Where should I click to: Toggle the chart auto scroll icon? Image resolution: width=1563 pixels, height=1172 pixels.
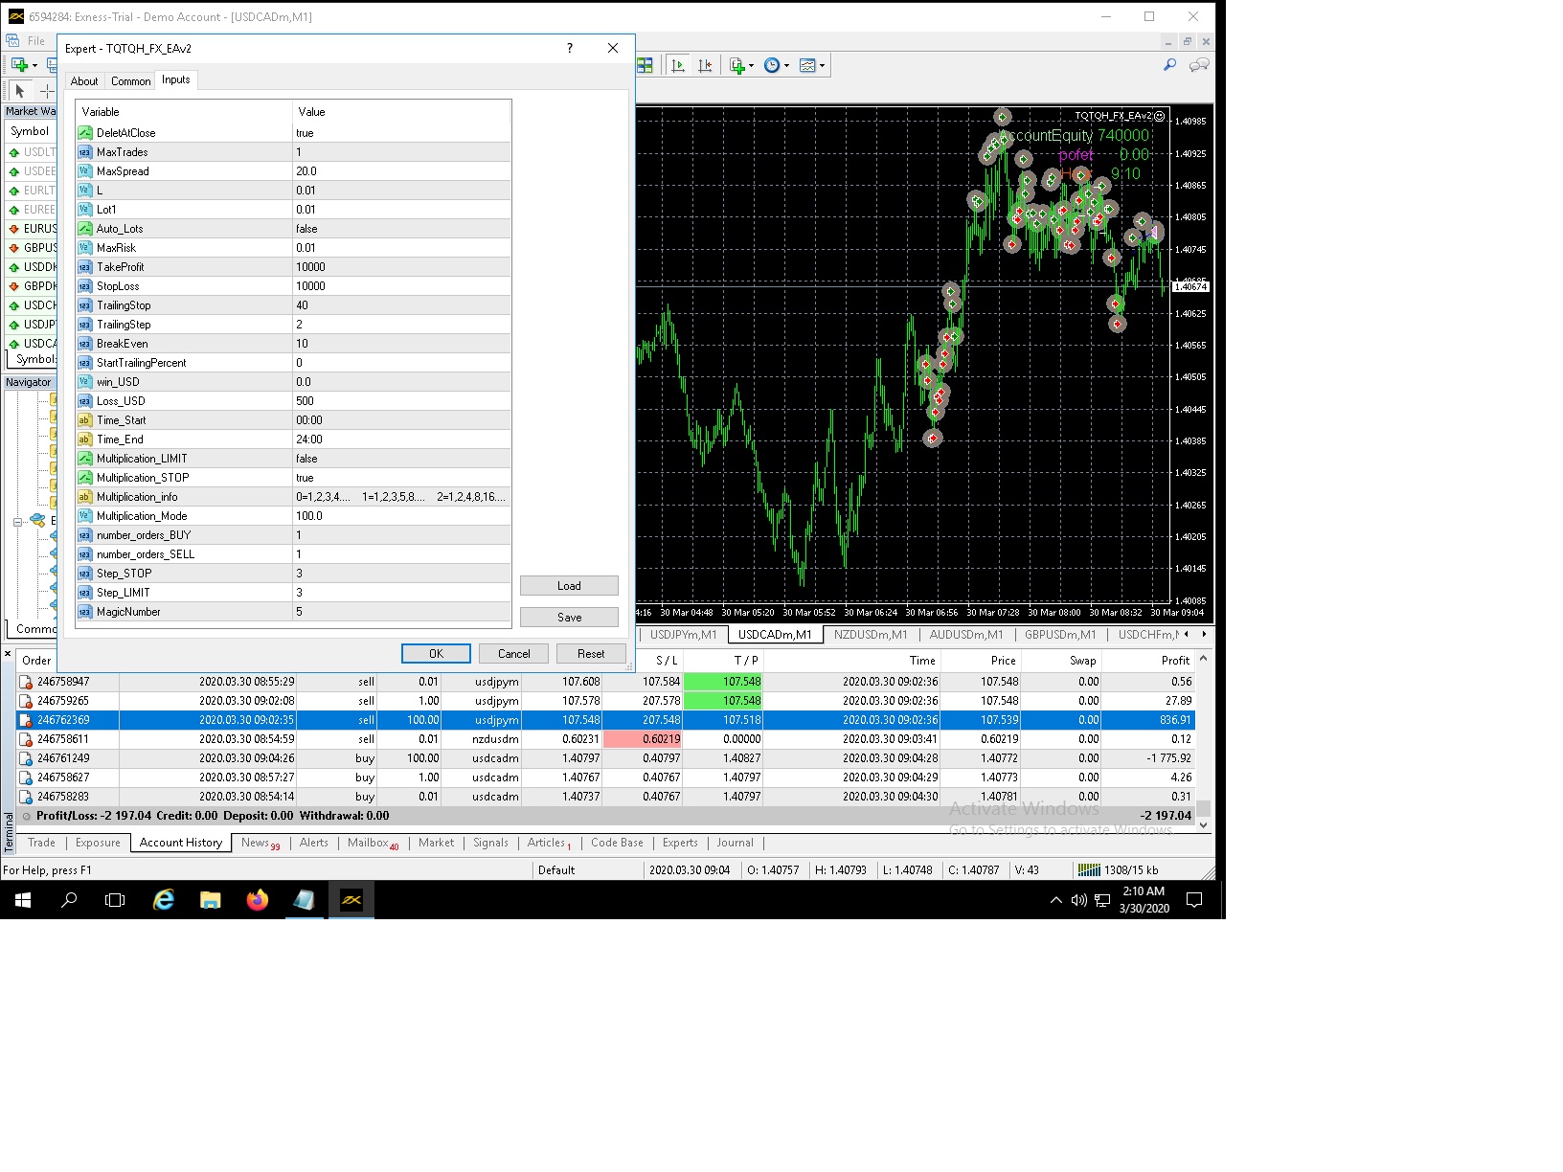(x=678, y=66)
